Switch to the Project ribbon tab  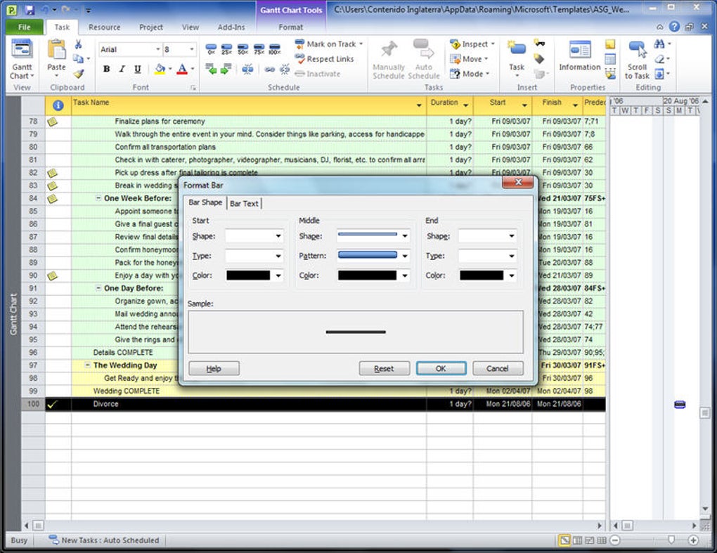(151, 27)
